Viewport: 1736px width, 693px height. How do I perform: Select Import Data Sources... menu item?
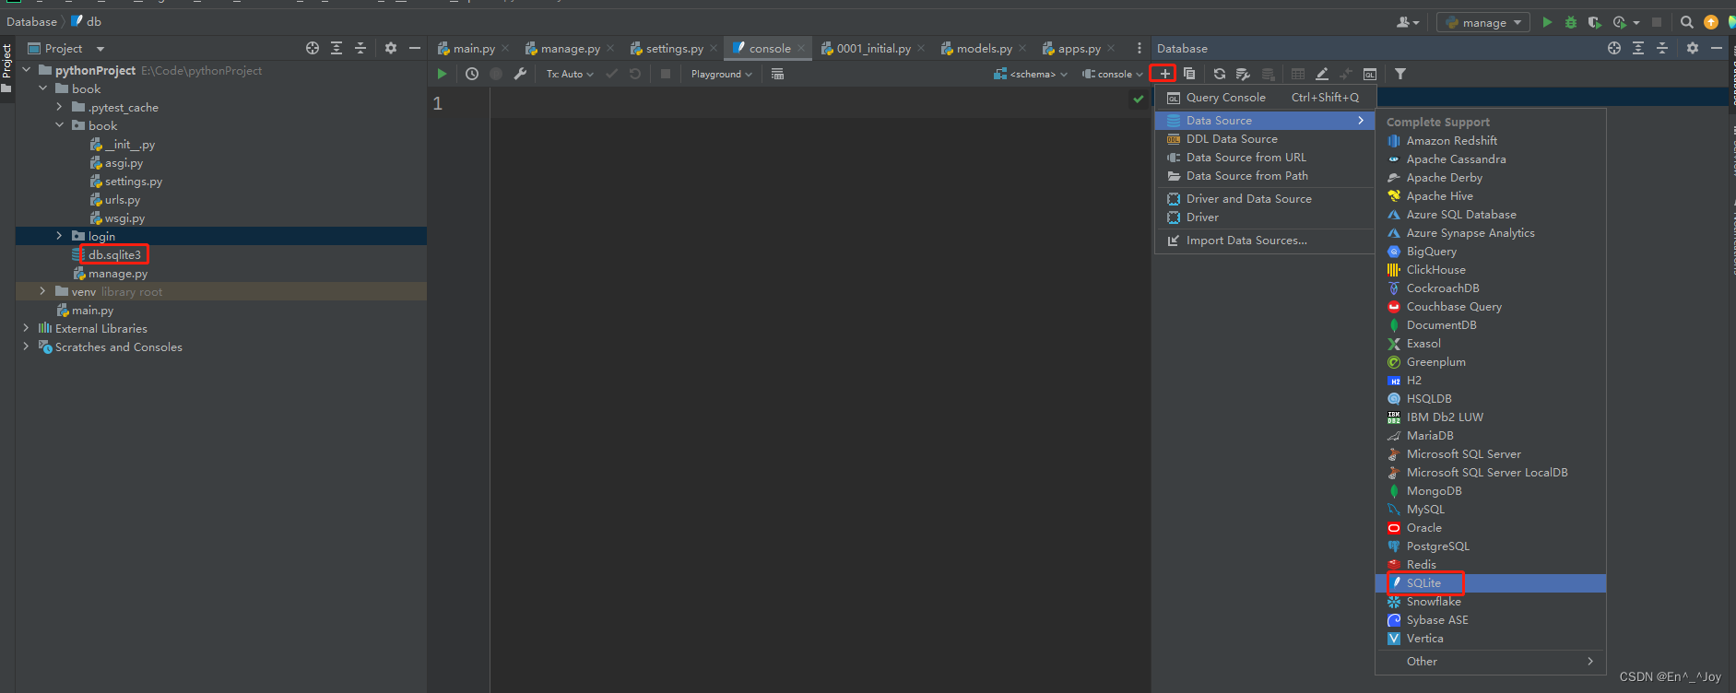point(1265,241)
